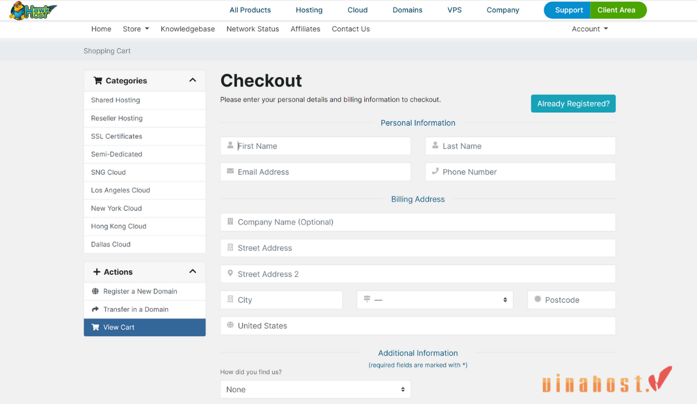Select the Hong Kong Cloud category
Viewport: 697px width, 404px height.
pyautogui.click(x=145, y=226)
